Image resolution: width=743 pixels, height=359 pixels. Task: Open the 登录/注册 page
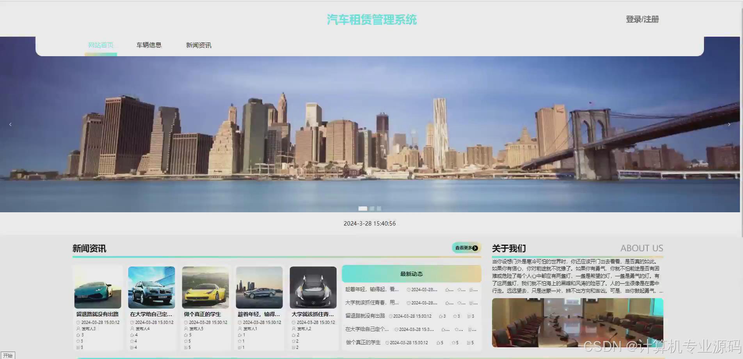[642, 19]
